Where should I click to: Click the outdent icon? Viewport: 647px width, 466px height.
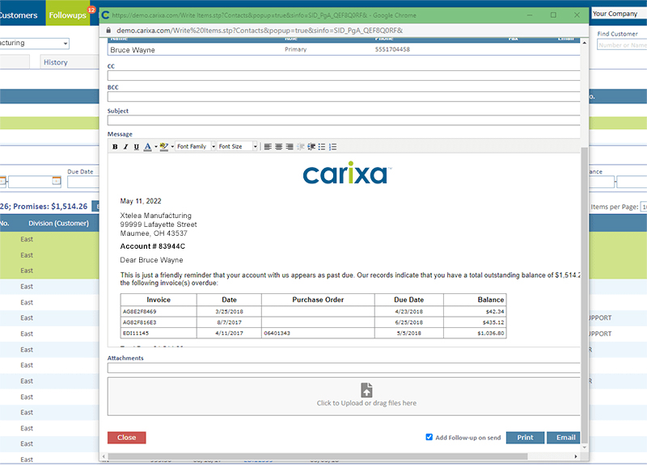coord(300,147)
